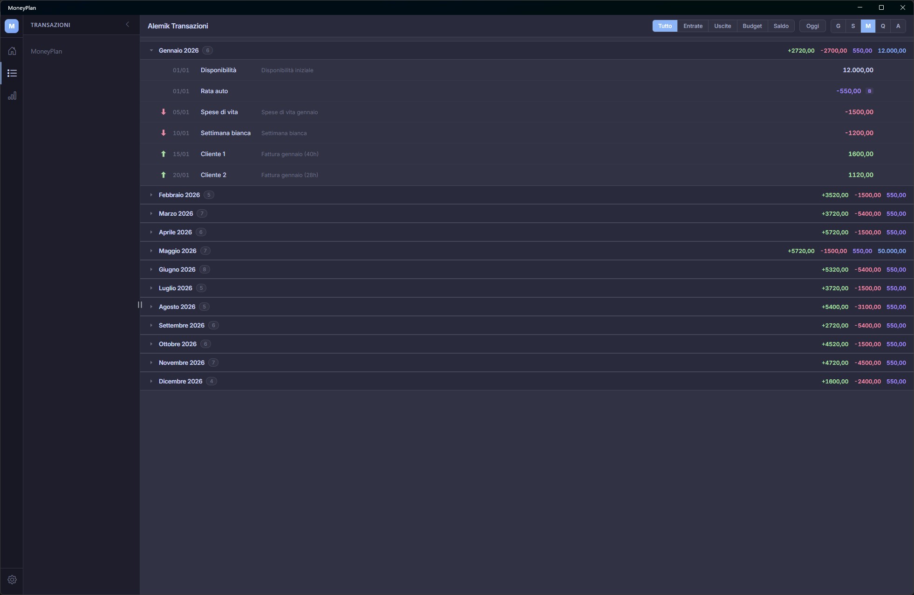Click the B budget badge on Rata auto
Screen dimensions: 914x595
click(869, 91)
